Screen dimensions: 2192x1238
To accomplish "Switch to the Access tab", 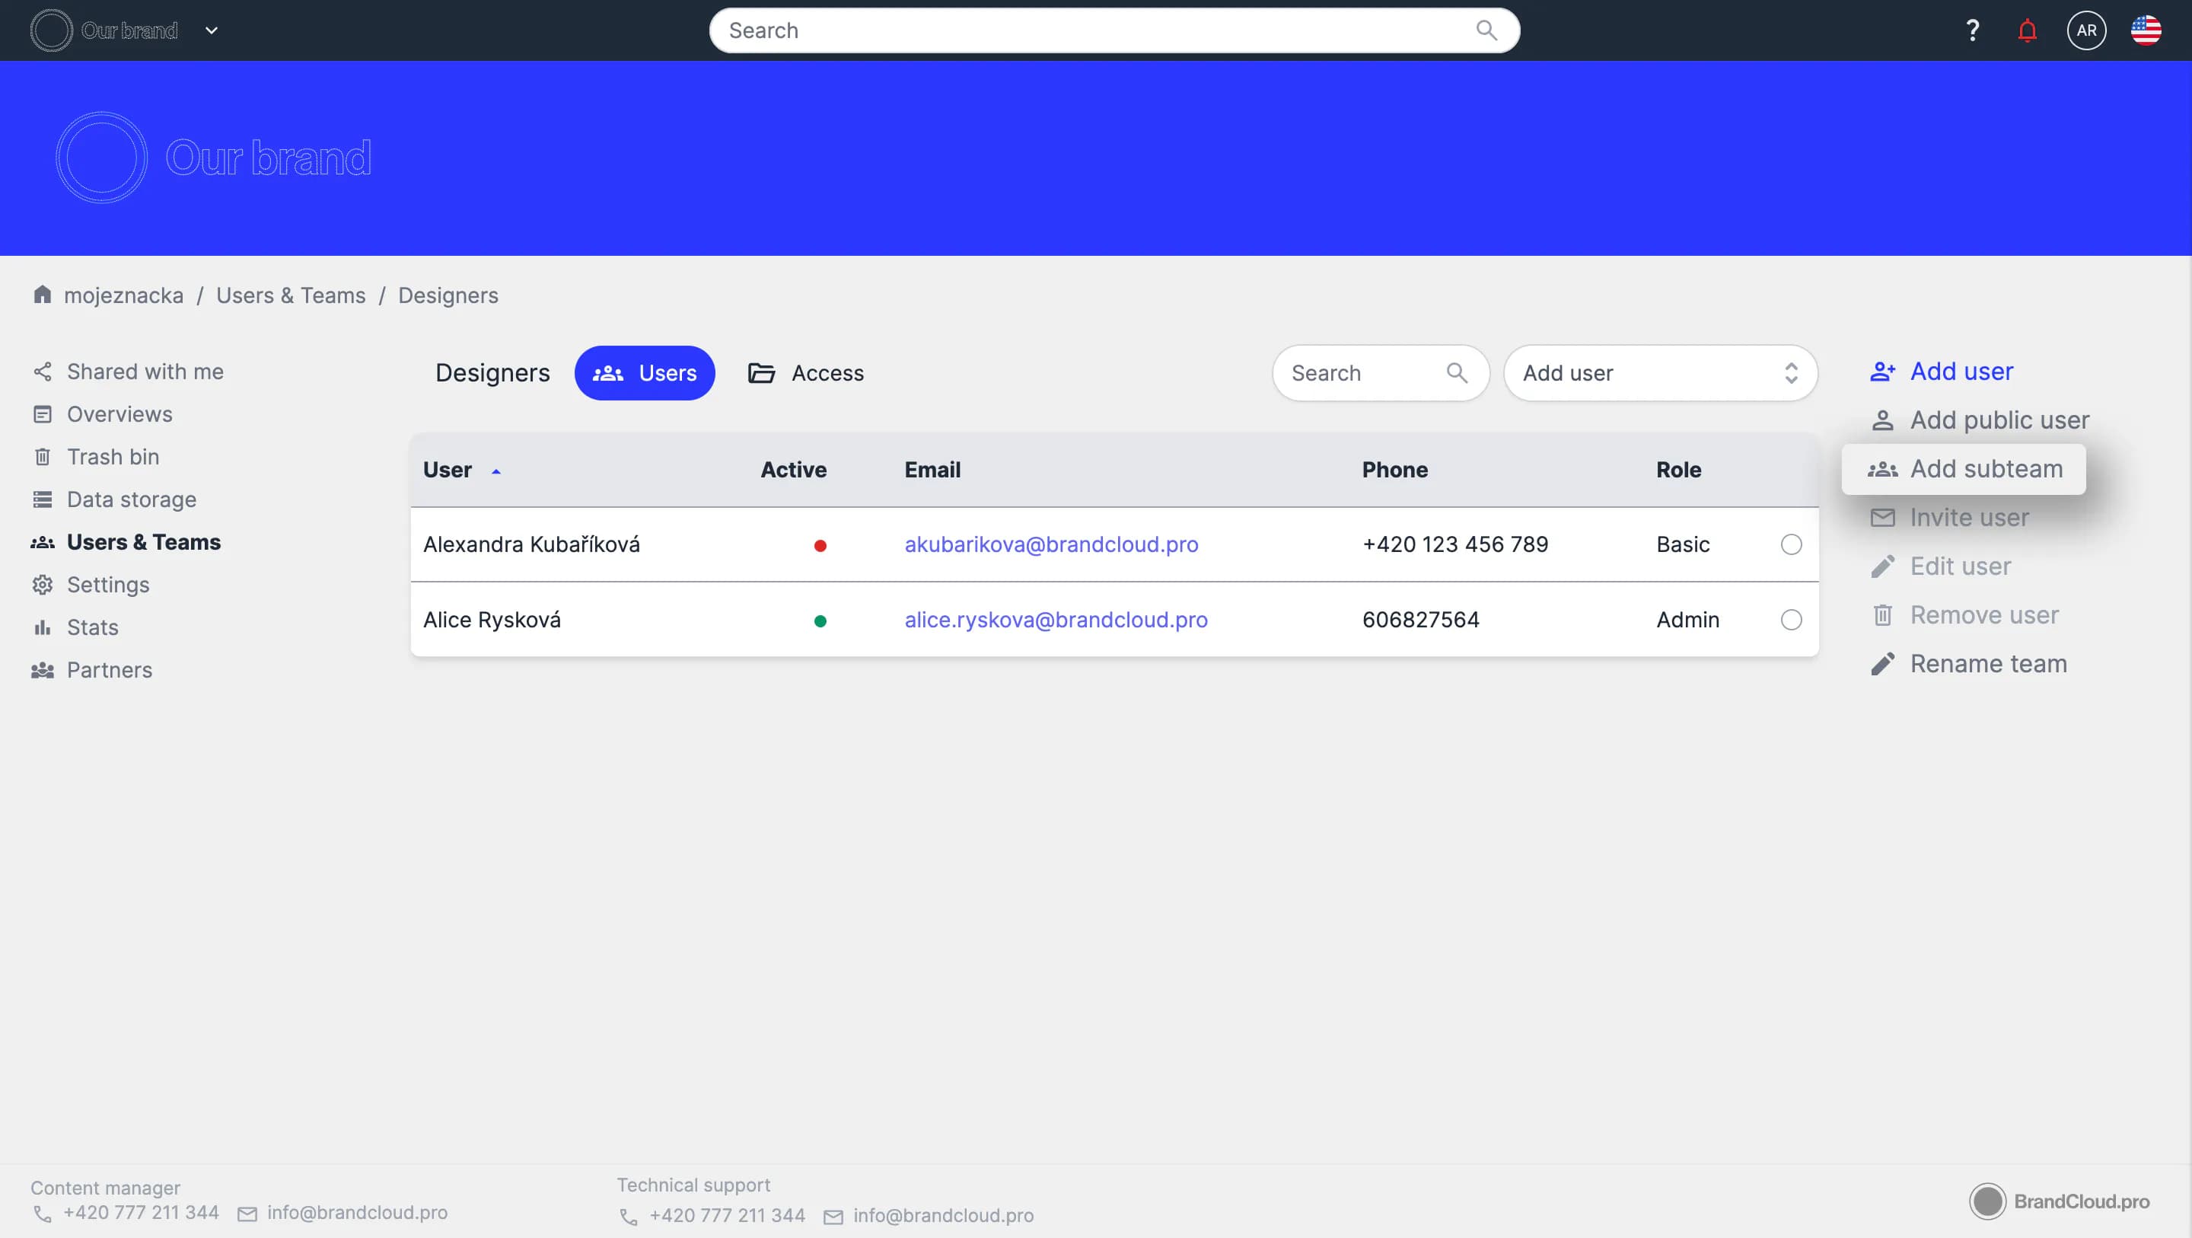I will [806, 373].
